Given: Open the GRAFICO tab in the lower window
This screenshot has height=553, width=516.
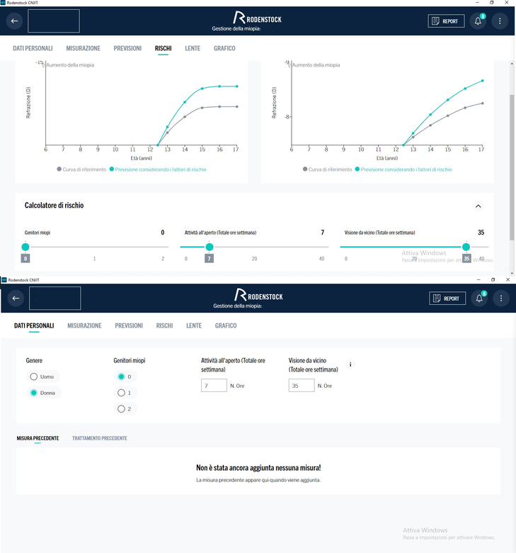Looking at the screenshot, I should (226, 325).
